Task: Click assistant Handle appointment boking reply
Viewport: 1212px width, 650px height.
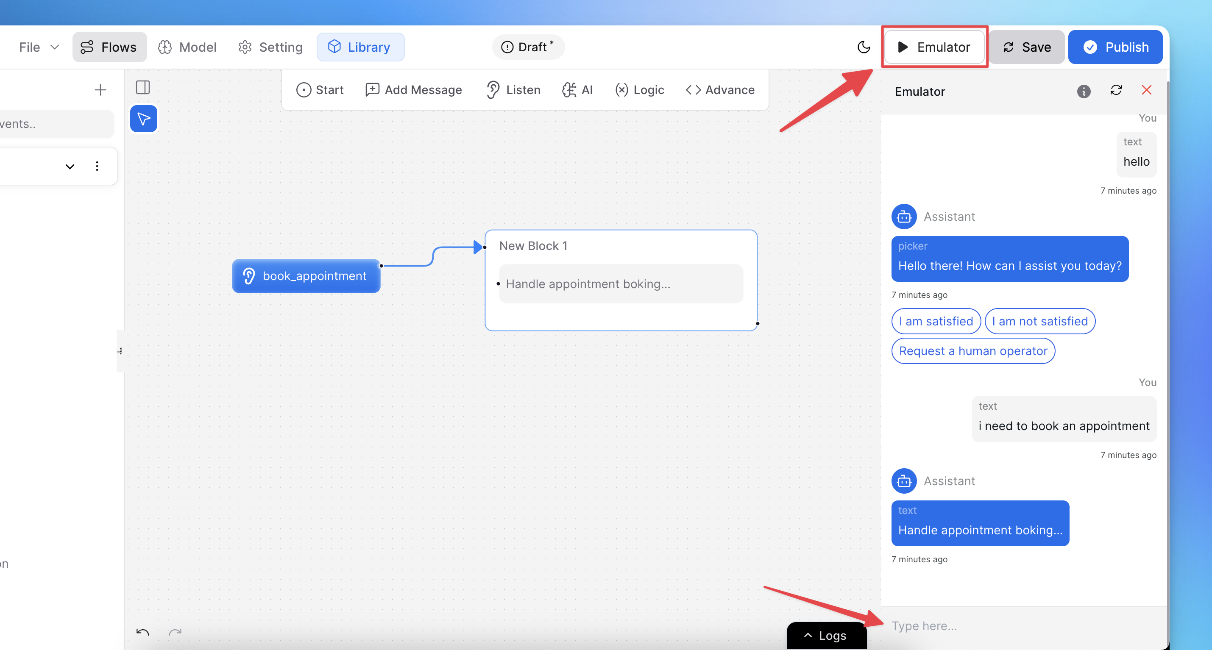Action: pos(980,523)
